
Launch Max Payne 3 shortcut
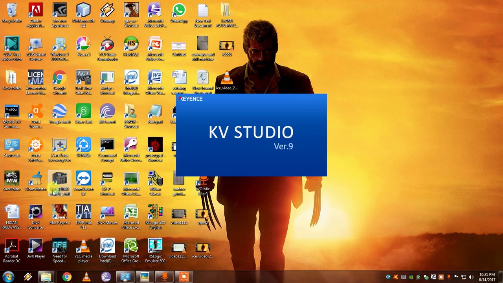tap(60, 215)
